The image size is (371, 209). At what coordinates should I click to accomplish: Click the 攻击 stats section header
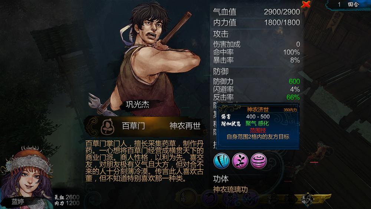coord(221,34)
